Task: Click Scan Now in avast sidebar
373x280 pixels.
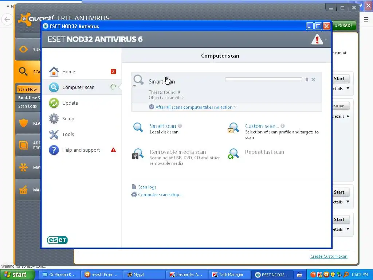Action: tap(28, 89)
